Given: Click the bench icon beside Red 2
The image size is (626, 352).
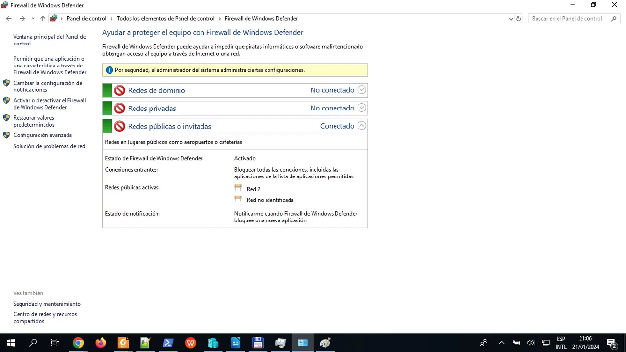Looking at the screenshot, I should (x=238, y=188).
